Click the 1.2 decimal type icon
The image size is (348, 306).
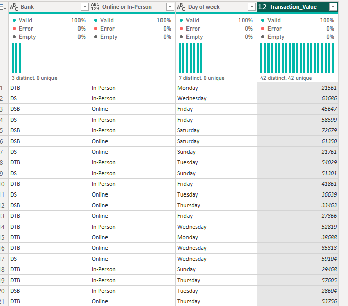pos(262,7)
